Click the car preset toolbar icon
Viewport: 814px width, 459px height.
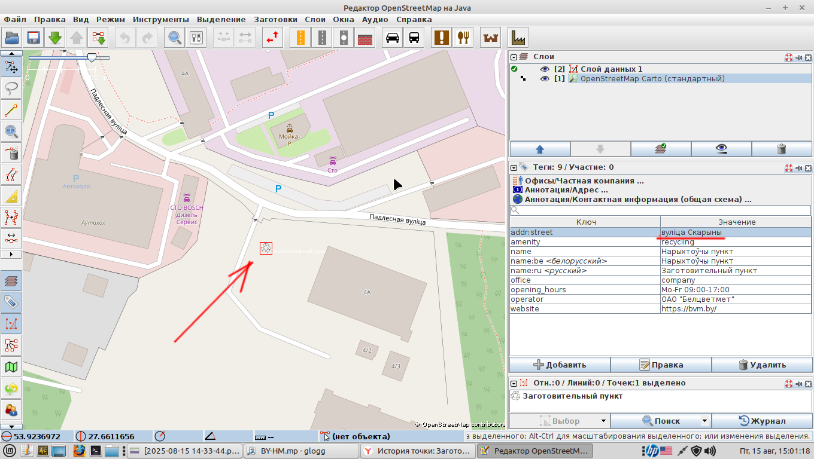(393, 38)
